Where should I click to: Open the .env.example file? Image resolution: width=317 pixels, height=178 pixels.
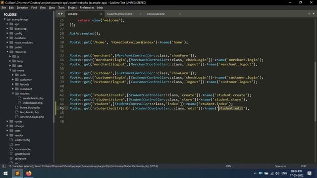22,149
